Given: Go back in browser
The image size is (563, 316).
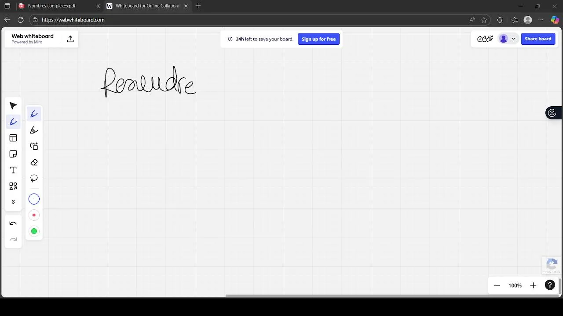Looking at the screenshot, I should tap(7, 20).
